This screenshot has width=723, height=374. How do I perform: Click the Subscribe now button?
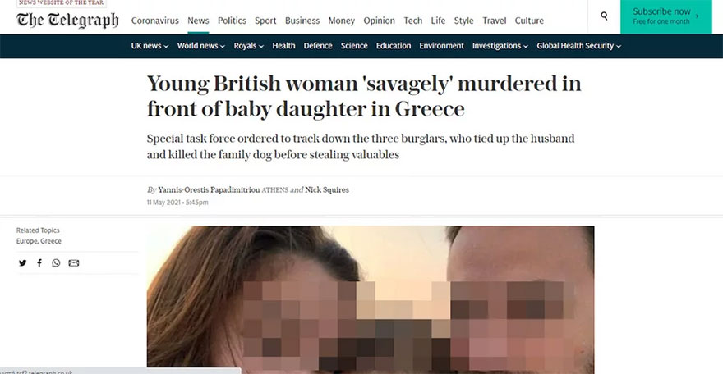(x=665, y=16)
